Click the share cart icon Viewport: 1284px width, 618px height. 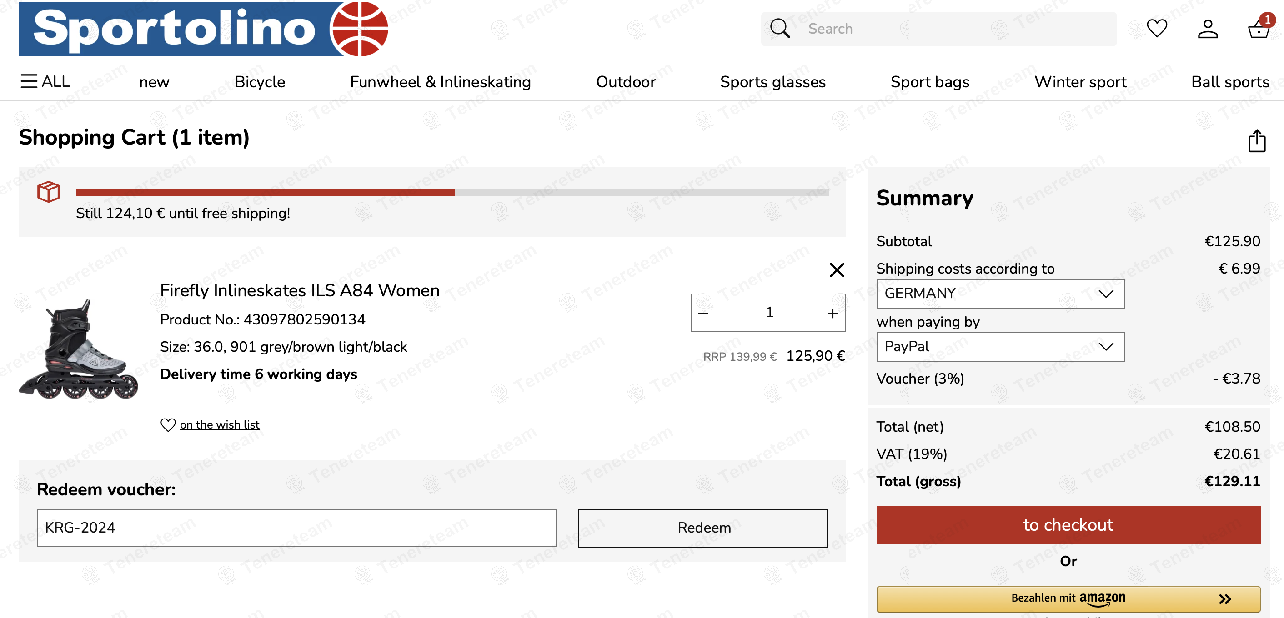pyautogui.click(x=1257, y=140)
